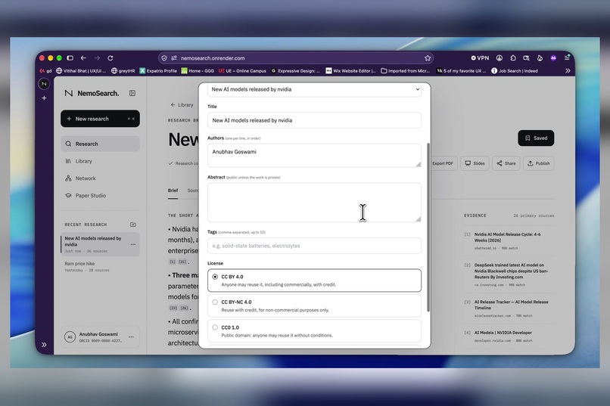Click the Share button
The image size is (610, 406).
[x=506, y=163]
